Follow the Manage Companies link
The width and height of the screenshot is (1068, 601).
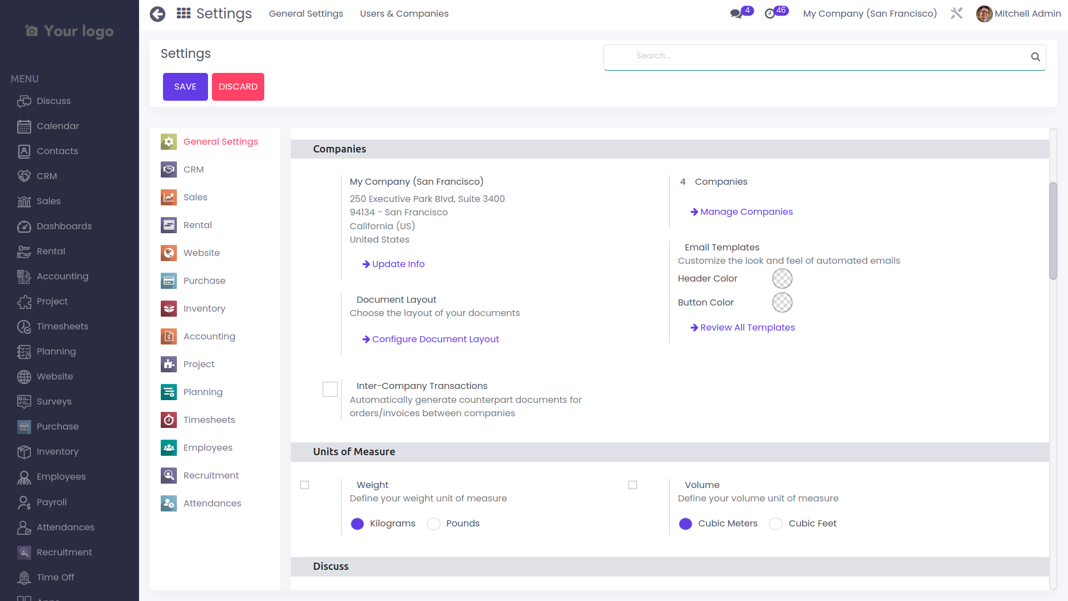(x=746, y=211)
